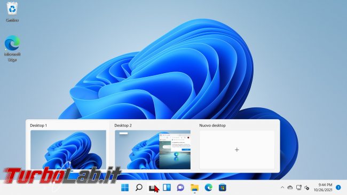Open volume tray icon
Image resolution: width=347 pixels, height=195 pixels.
tap(307, 188)
